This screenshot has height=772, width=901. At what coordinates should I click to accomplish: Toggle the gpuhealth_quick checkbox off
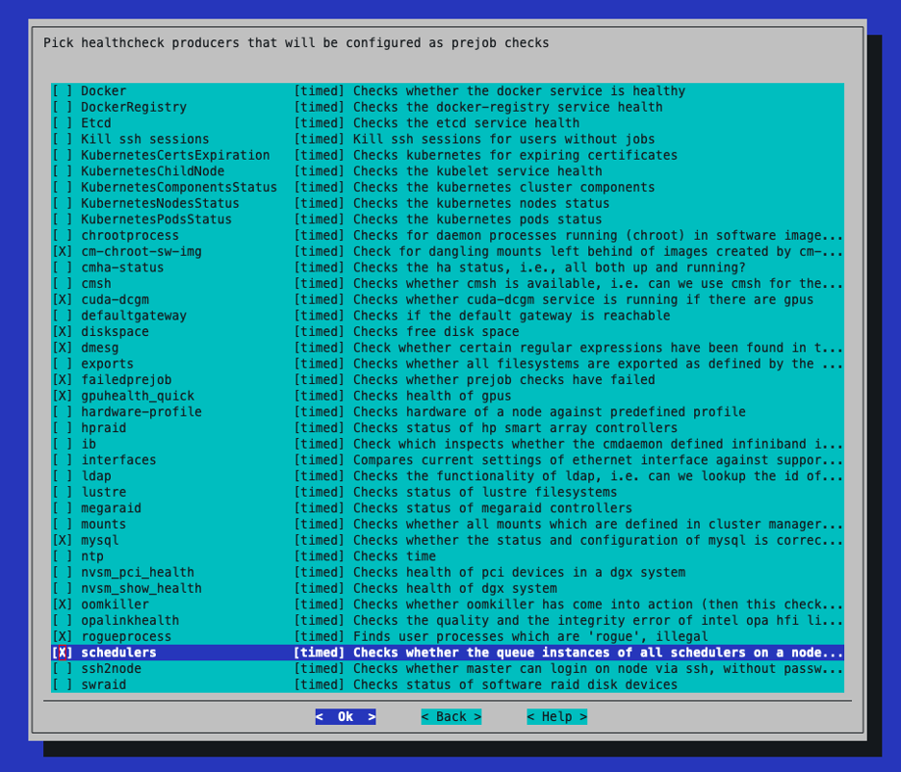62,396
